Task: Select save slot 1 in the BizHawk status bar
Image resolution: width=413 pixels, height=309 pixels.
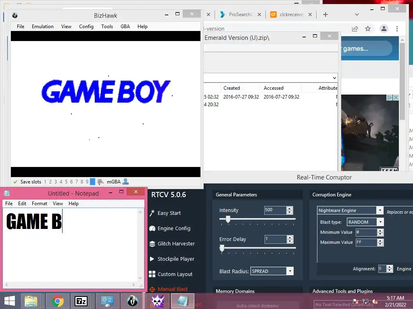Action: point(45,182)
